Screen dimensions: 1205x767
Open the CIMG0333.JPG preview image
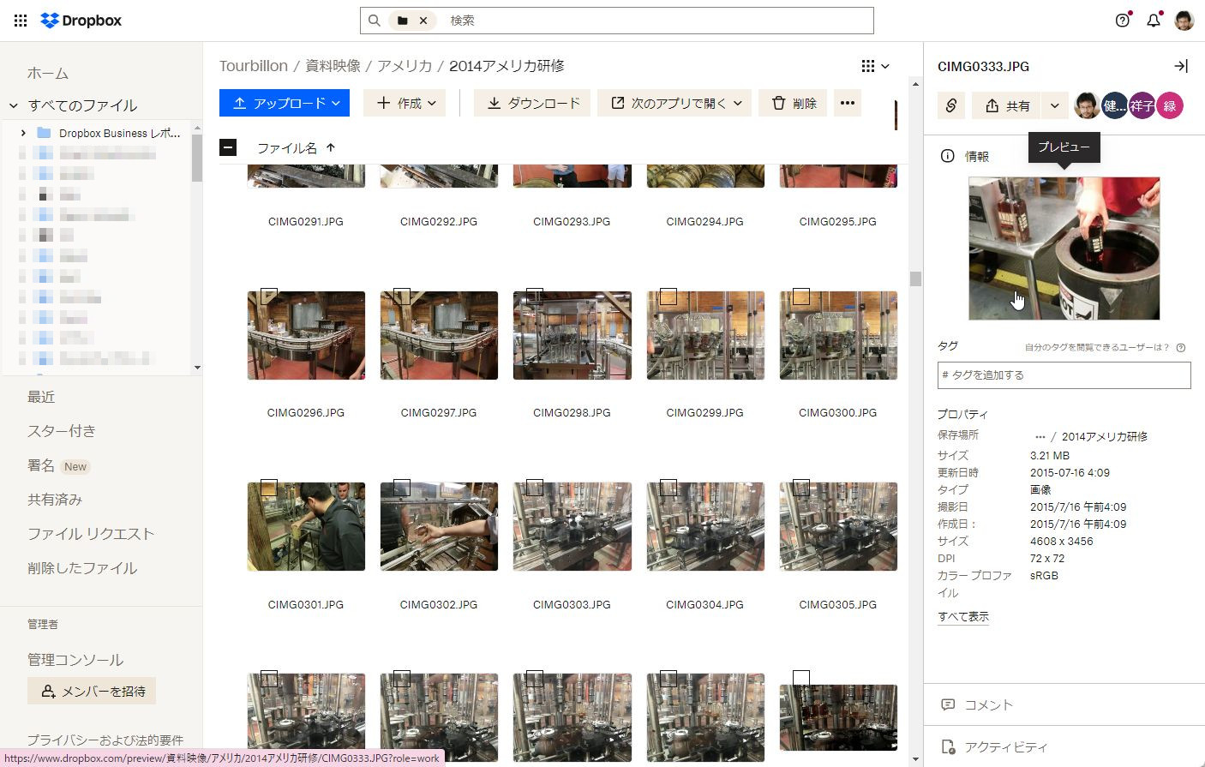[x=1064, y=249]
